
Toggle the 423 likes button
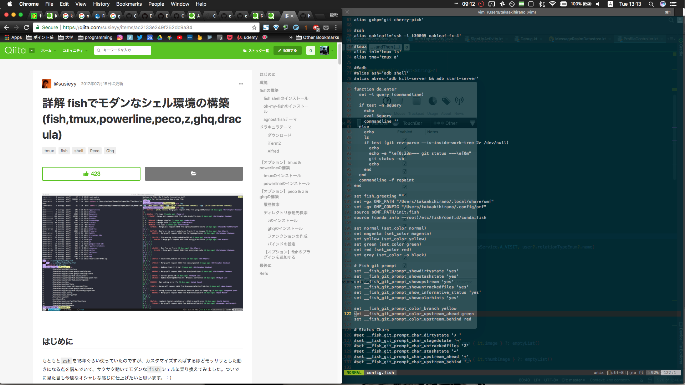pos(91,174)
